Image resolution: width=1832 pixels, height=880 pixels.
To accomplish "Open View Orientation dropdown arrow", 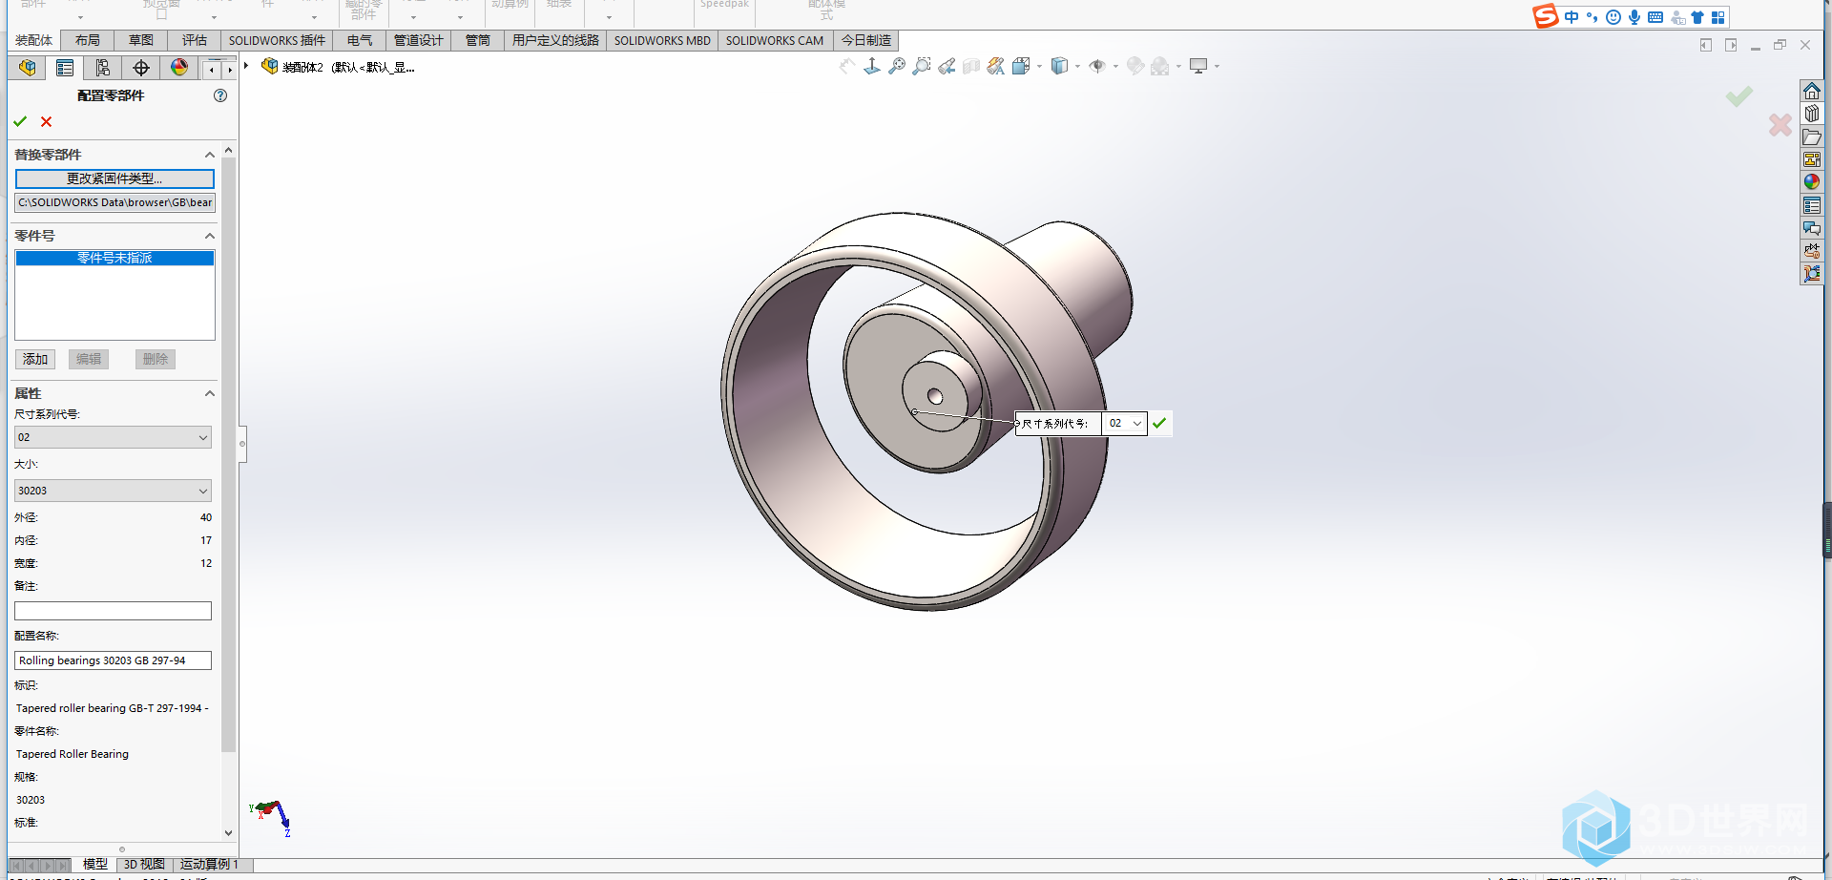I will (1039, 67).
